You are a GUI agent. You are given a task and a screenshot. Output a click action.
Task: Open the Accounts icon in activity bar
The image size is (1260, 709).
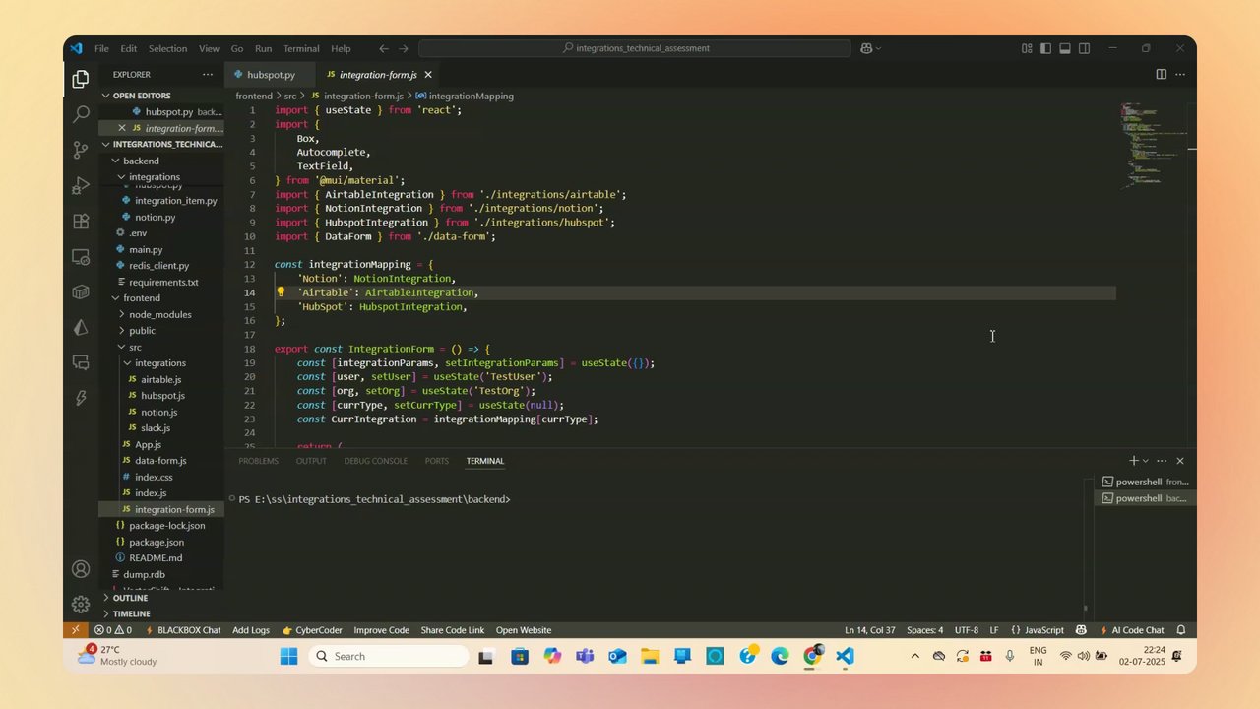[81, 569]
